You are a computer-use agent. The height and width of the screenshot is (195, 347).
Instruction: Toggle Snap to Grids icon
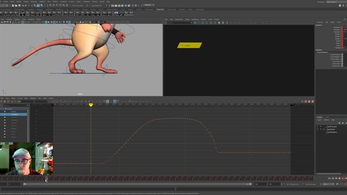click(50, 5)
